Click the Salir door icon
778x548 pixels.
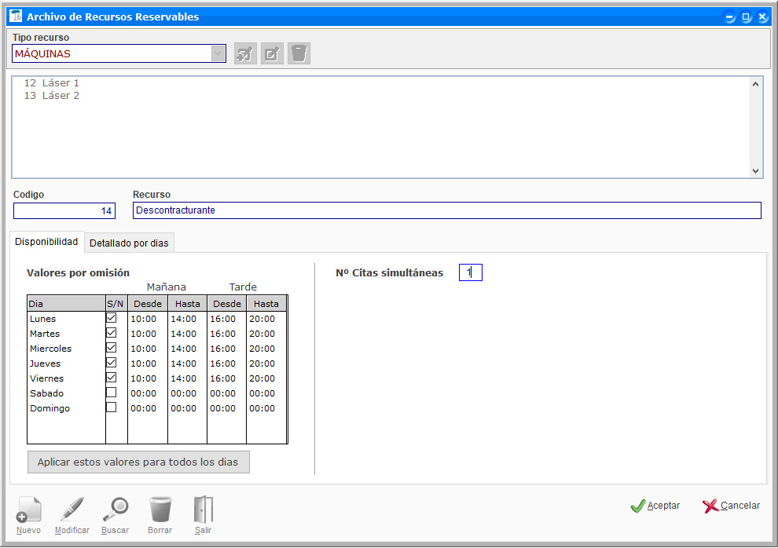pos(204,510)
